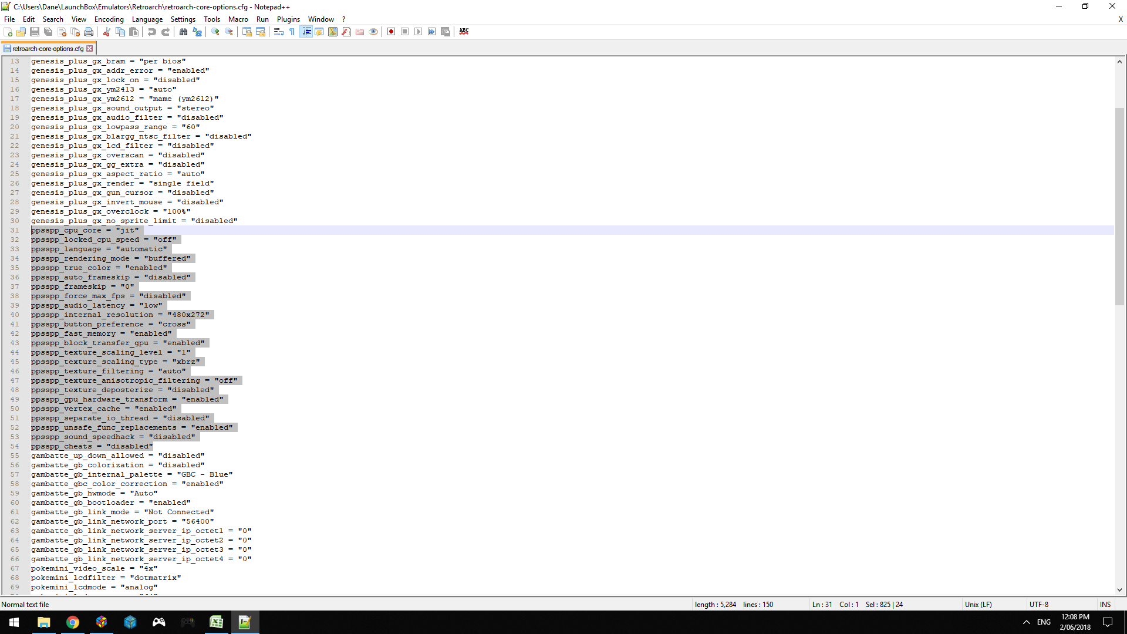Open the Settings menu
Screen dimensions: 1127x634
pyautogui.click(x=183, y=19)
